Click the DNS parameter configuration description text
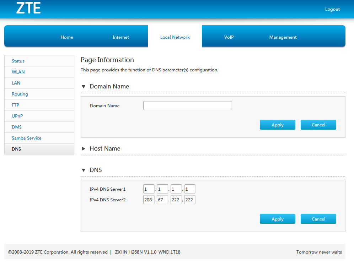354x266 pixels. [x=150, y=70]
